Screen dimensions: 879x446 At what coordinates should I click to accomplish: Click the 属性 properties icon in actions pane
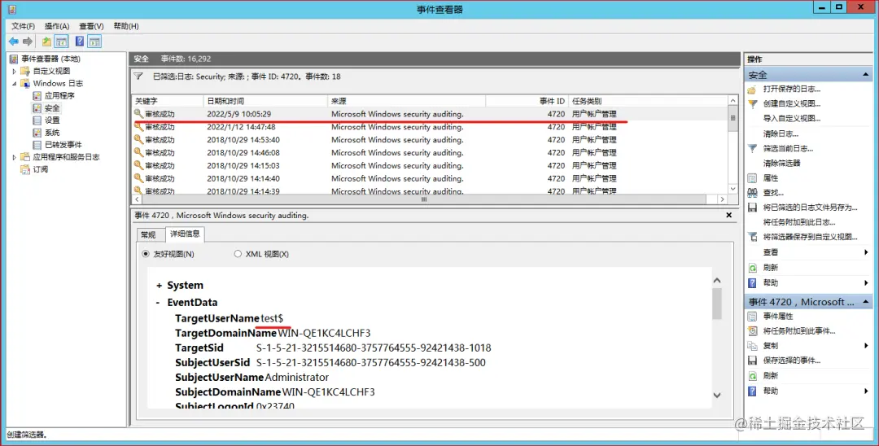tap(753, 178)
